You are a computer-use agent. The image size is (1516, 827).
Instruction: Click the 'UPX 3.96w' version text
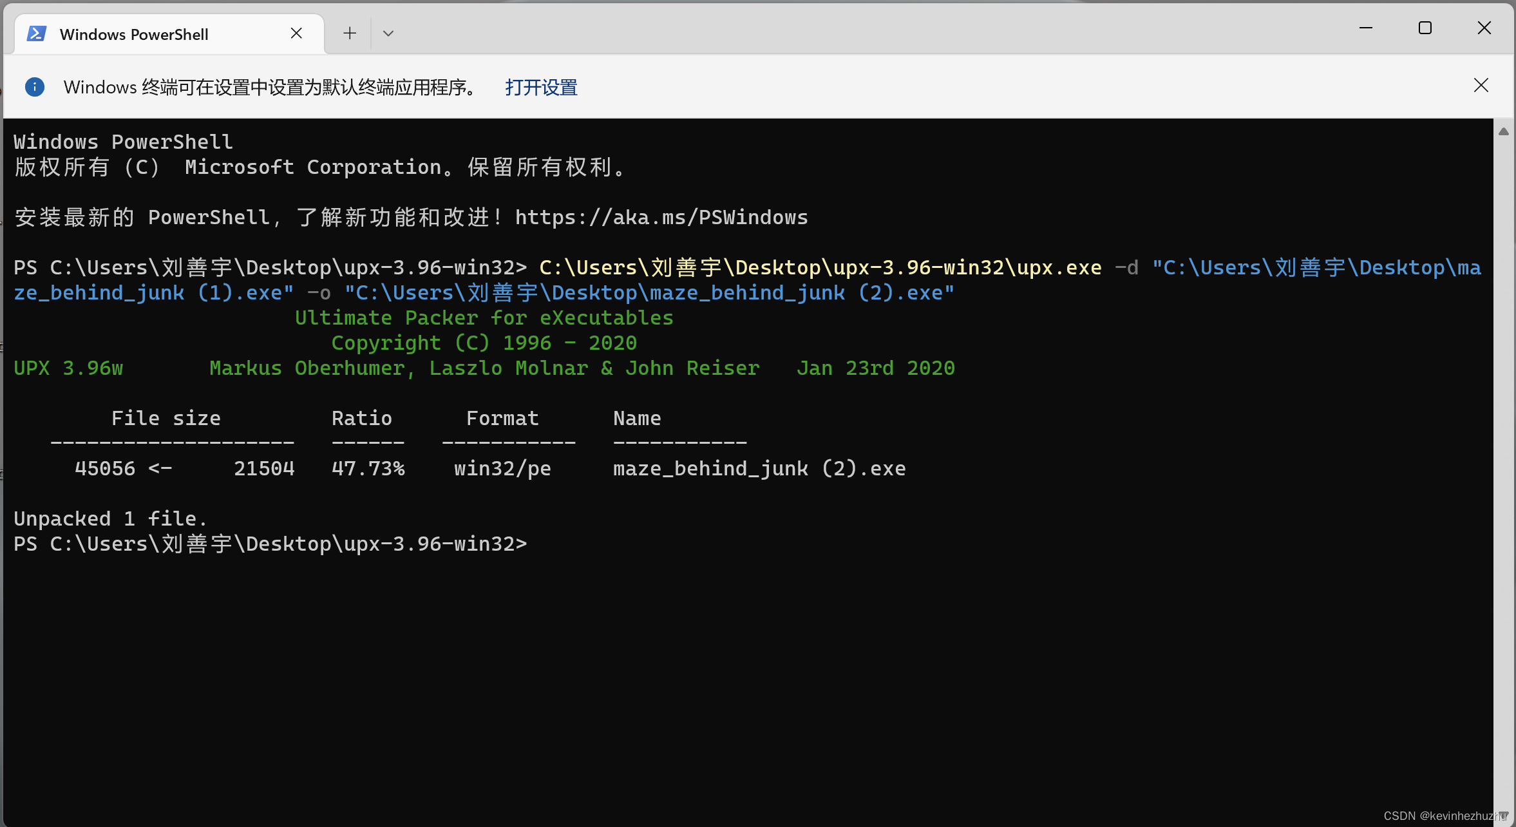68,368
